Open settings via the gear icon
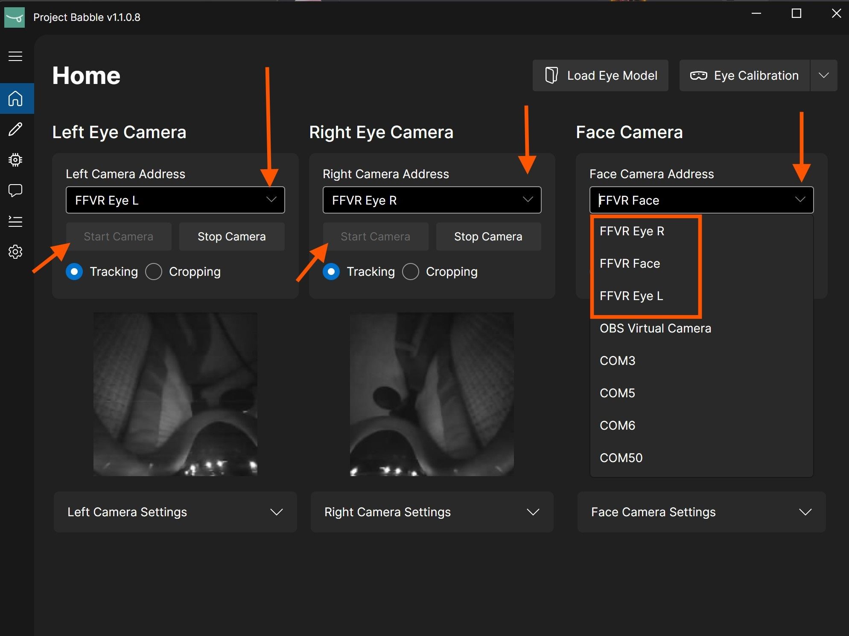The image size is (849, 636). [x=15, y=252]
